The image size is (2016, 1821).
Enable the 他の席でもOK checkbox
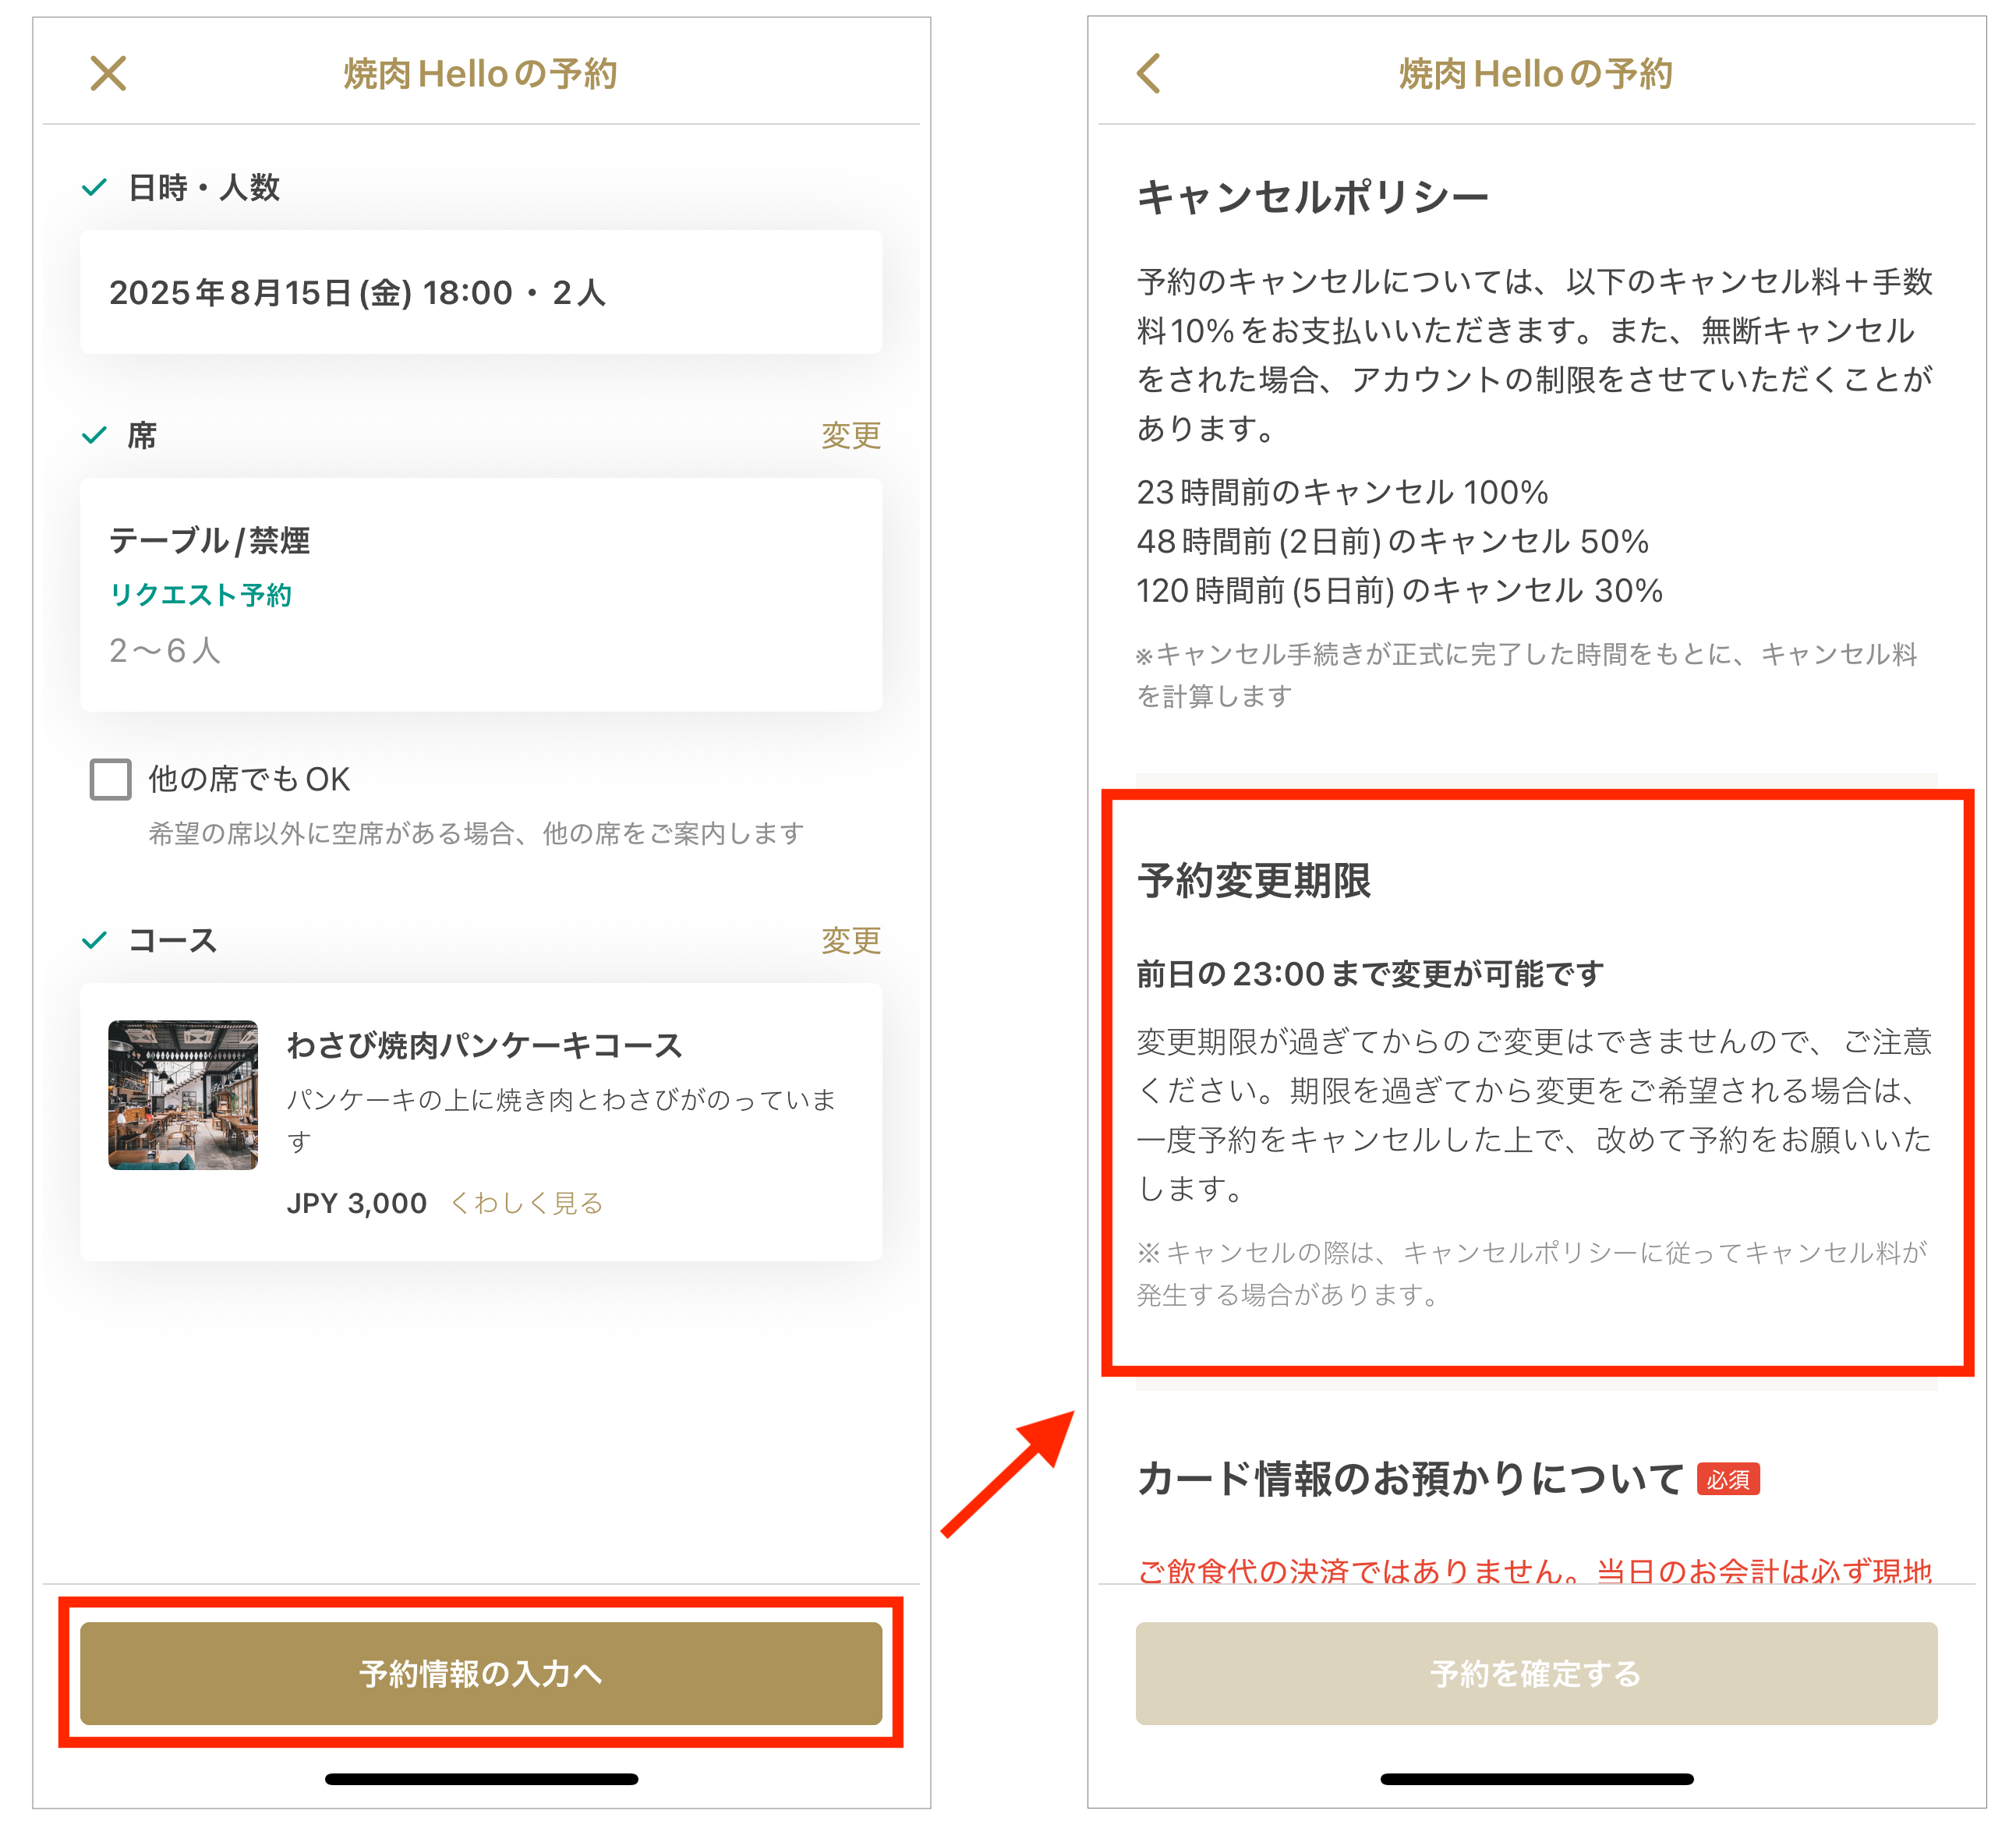110,779
